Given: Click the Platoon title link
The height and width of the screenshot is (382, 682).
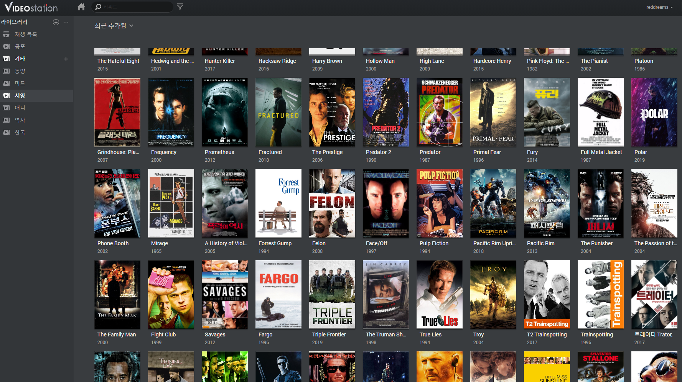Looking at the screenshot, I should (644, 61).
